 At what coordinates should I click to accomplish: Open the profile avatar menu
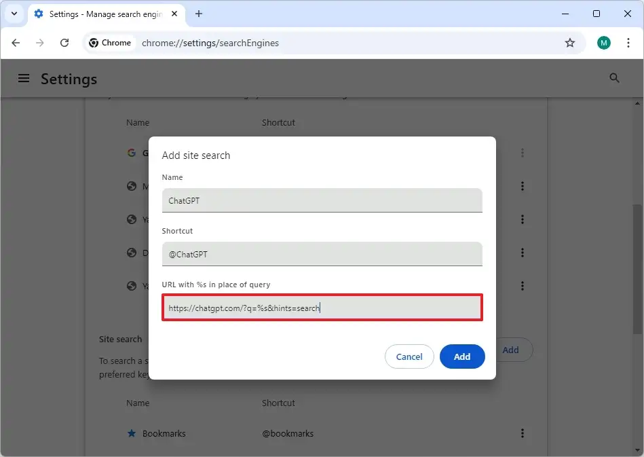[603, 42]
